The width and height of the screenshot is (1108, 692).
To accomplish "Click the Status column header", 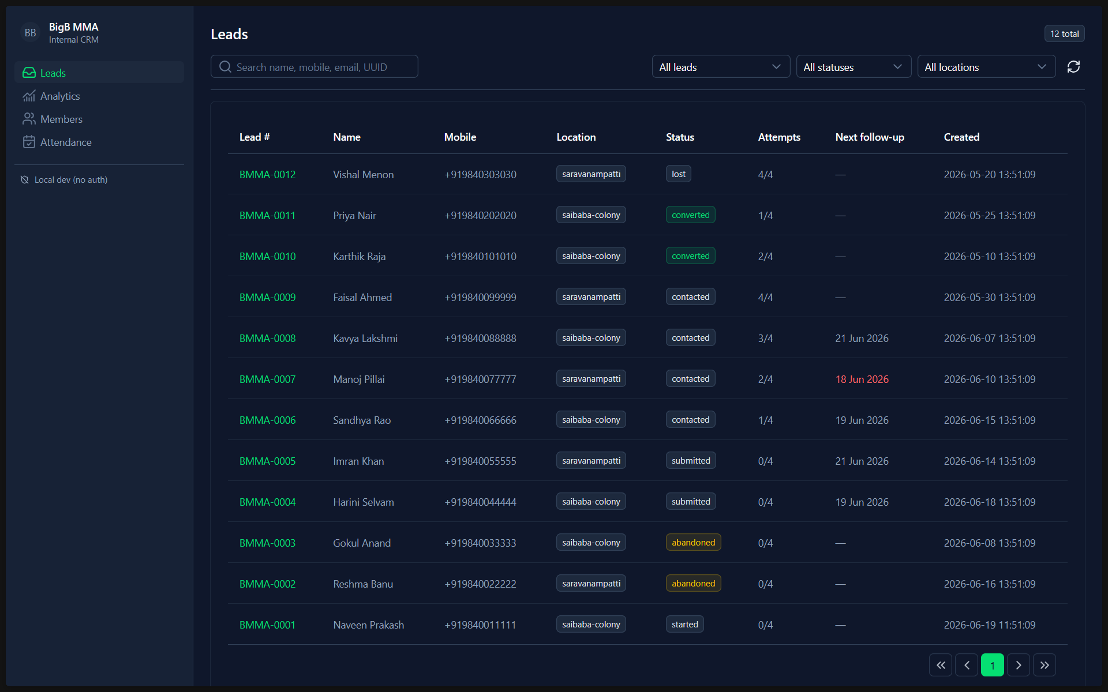I will pyautogui.click(x=680, y=137).
